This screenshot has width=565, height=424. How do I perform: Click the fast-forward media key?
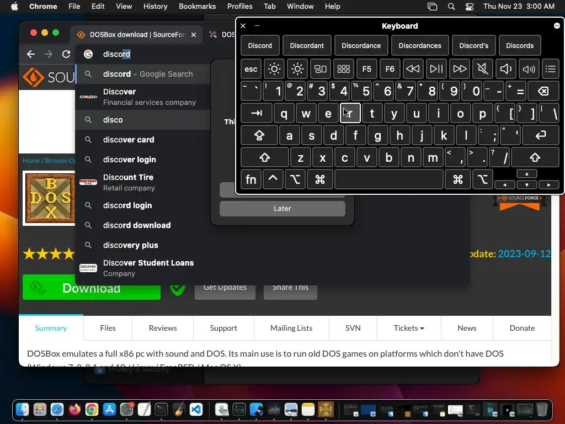[459, 69]
